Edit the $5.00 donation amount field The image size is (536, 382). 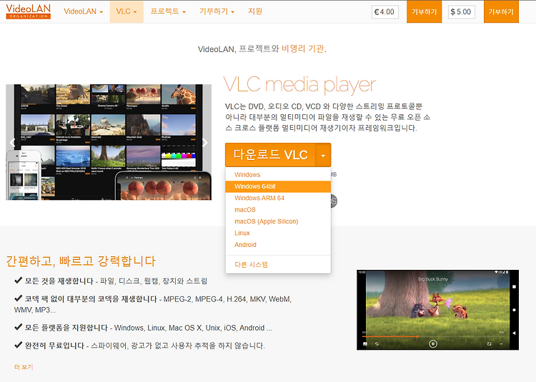pos(462,12)
